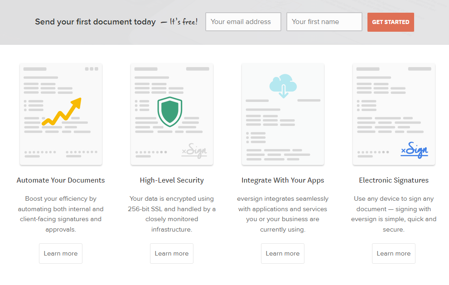Image resolution: width=449 pixels, height=285 pixels.
Task: Focus the 'Your first name' field
Action: pos(324,22)
